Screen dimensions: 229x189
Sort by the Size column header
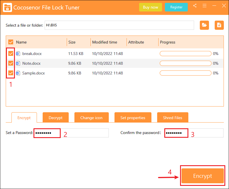tap(72, 42)
